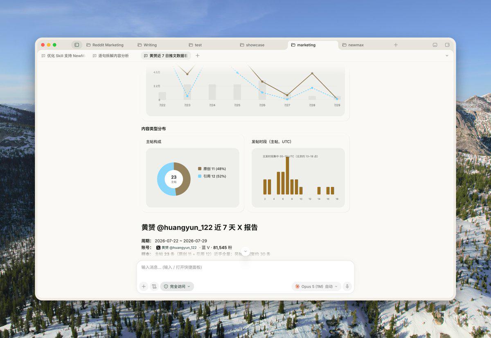Select the 黄赟近 7 日推文数据 chat tab
This screenshot has width=491, height=338.
[x=166, y=56]
